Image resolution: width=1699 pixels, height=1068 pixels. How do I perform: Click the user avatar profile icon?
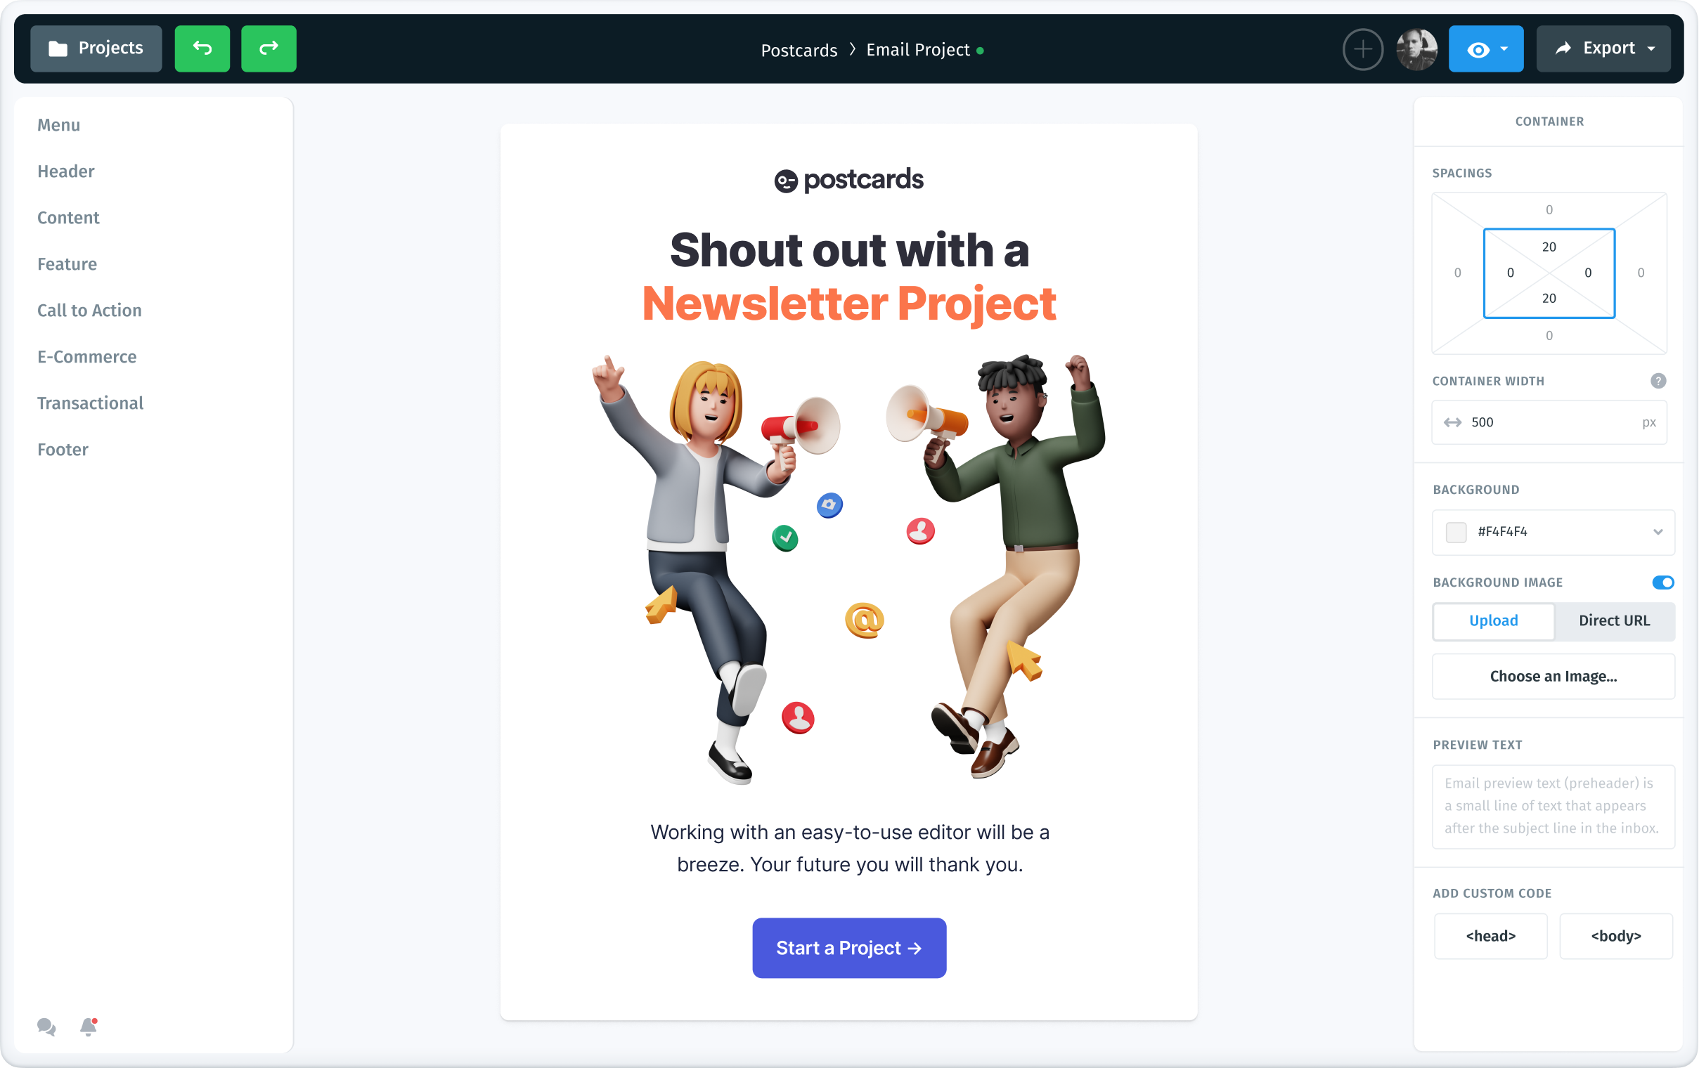pyautogui.click(x=1419, y=49)
